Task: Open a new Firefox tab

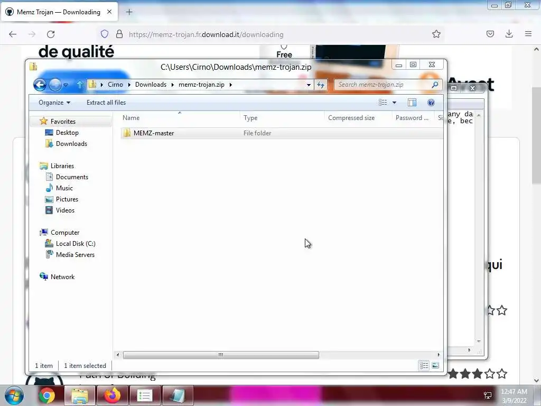Action: 129,12
